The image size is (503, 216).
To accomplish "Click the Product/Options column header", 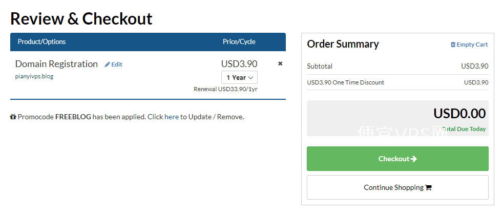I will (x=41, y=41).
